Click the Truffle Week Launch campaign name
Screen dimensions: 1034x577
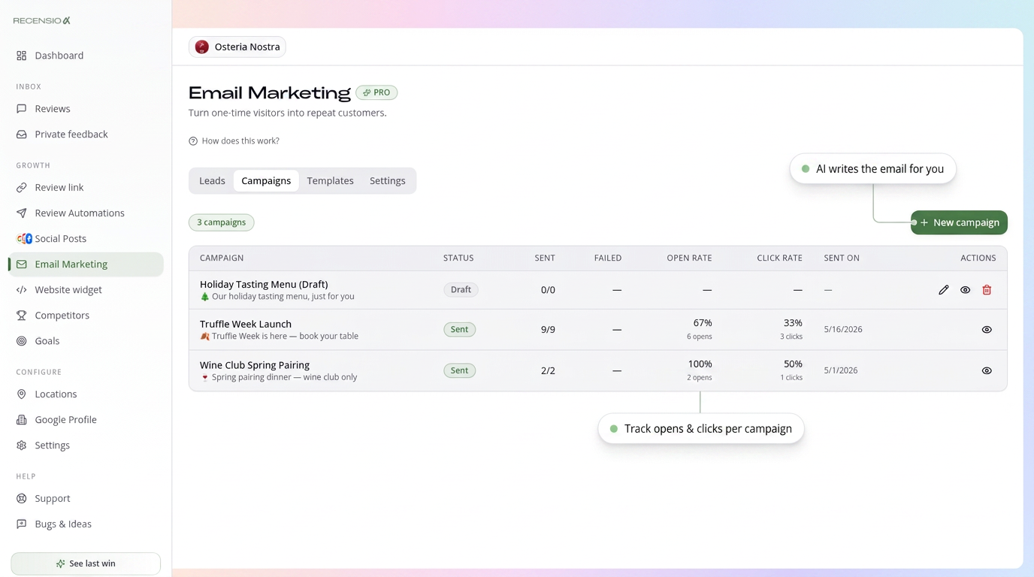point(246,325)
